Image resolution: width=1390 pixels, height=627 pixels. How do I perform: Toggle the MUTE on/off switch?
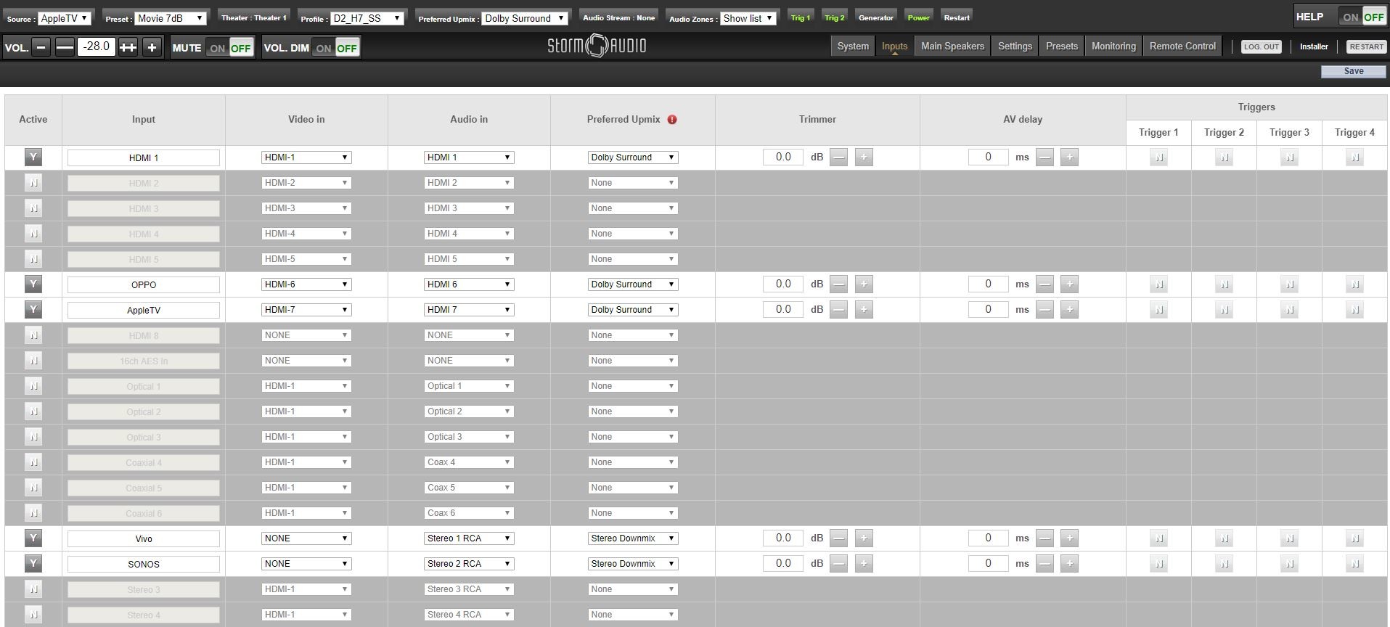click(x=229, y=48)
